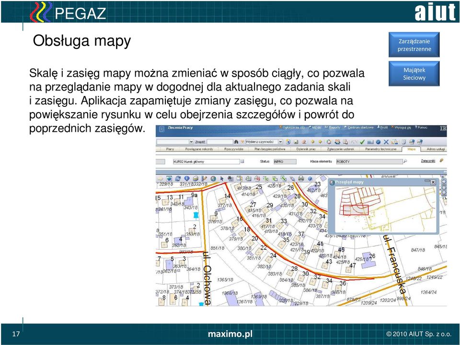Refresh the map with the blue arrows icon
This screenshot has height=345, width=460.
[178, 179]
